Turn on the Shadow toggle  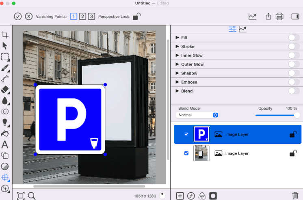(294, 73)
